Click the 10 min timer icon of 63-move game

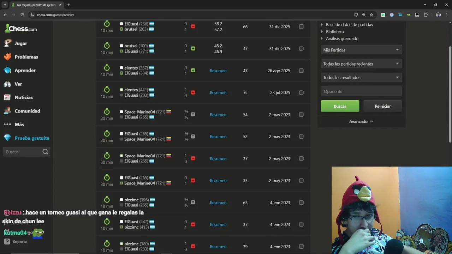(107, 199)
